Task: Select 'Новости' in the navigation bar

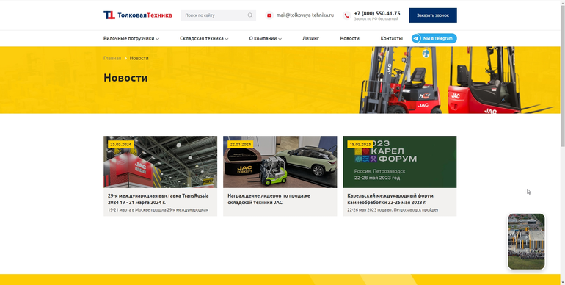Action: pos(349,38)
